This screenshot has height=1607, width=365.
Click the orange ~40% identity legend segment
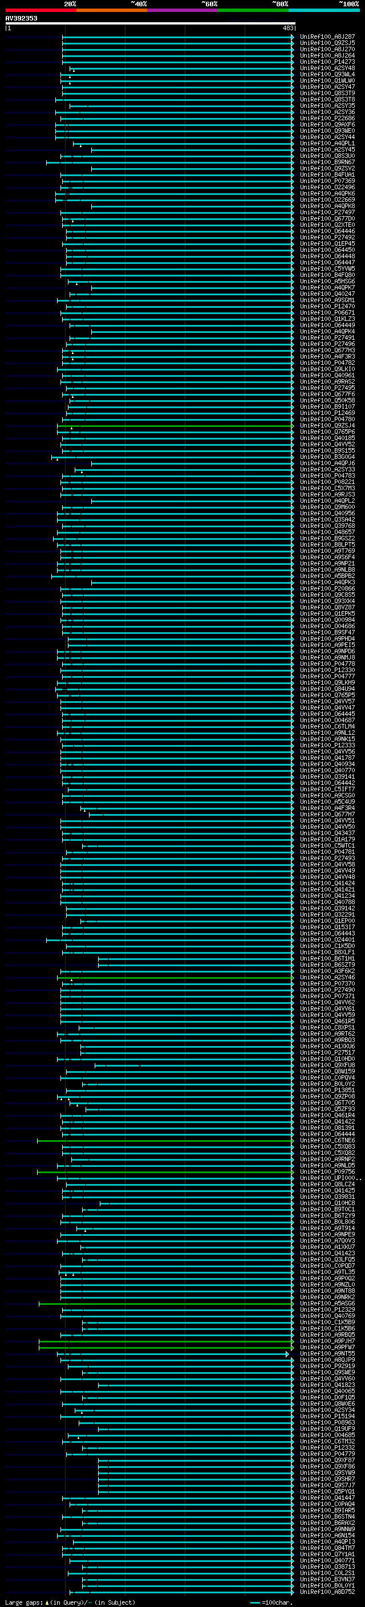click(x=112, y=10)
